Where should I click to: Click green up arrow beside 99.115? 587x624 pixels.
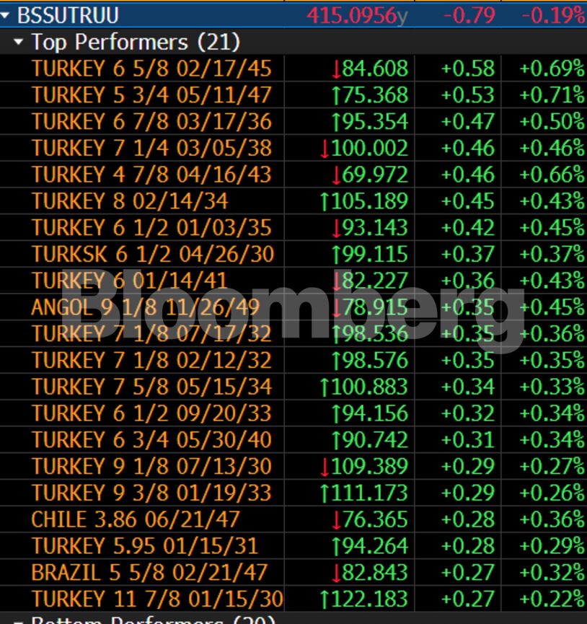335,255
